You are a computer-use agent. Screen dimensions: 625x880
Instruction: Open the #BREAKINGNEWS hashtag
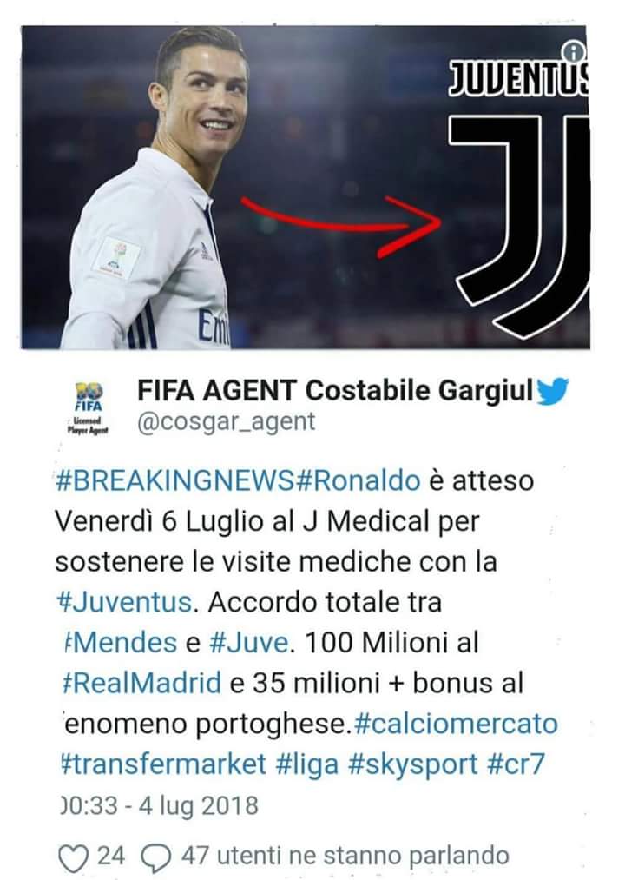coord(175,481)
